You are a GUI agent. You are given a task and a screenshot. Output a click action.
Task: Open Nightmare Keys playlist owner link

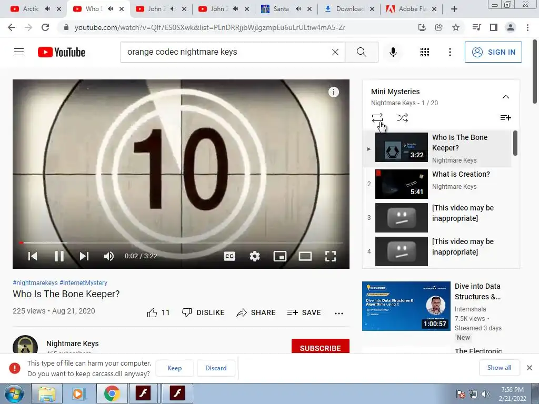pos(393,103)
